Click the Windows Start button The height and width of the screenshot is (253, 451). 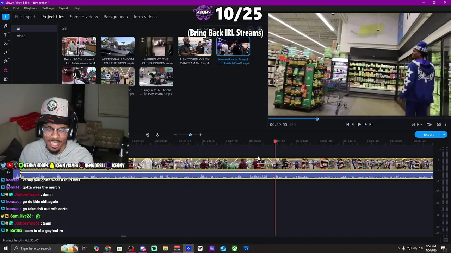(6, 248)
